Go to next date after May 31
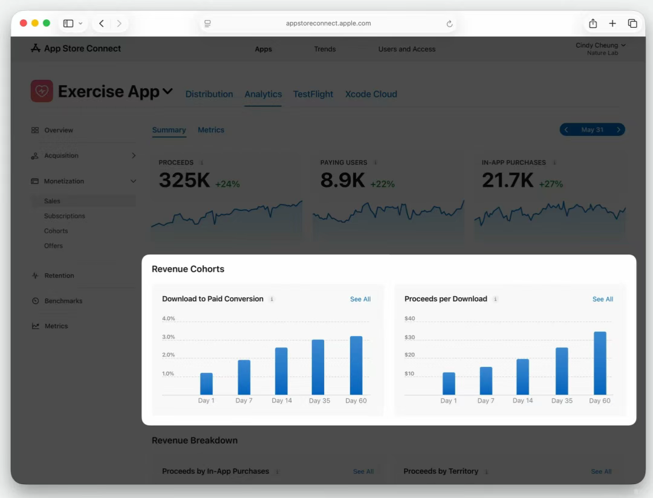Image resolution: width=653 pixels, height=498 pixels. [619, 130]
